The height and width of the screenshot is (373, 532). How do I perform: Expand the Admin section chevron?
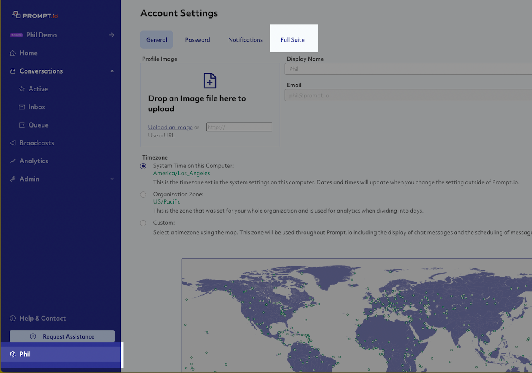[x=112, y=179]
